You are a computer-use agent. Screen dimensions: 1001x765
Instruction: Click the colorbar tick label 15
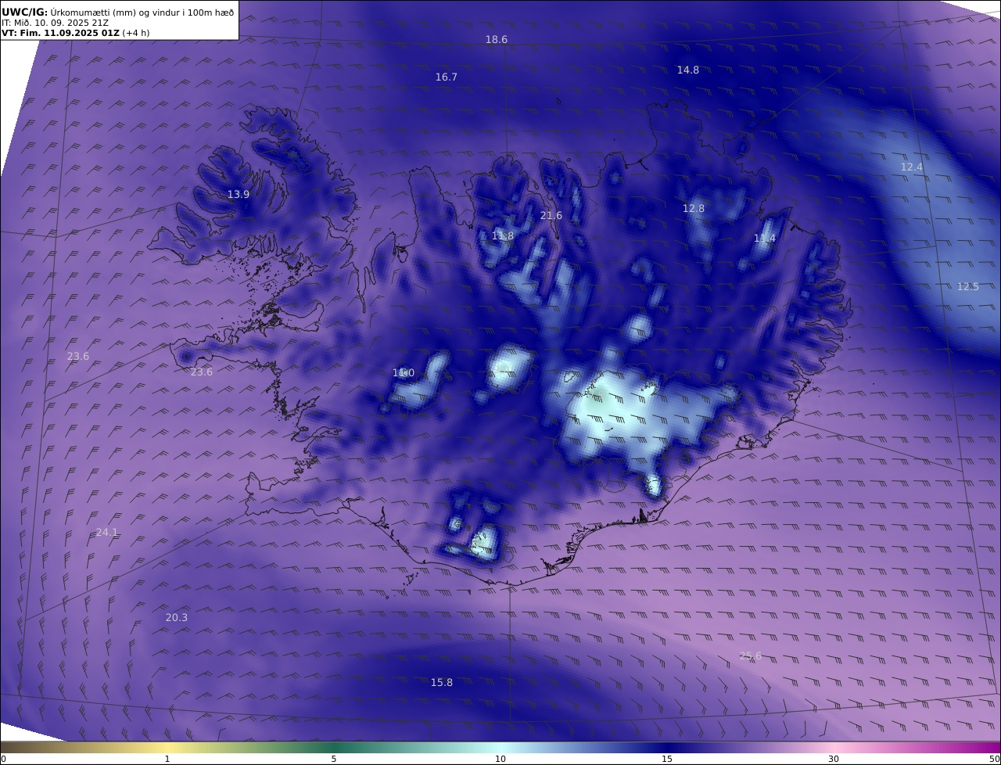[667, 759]
